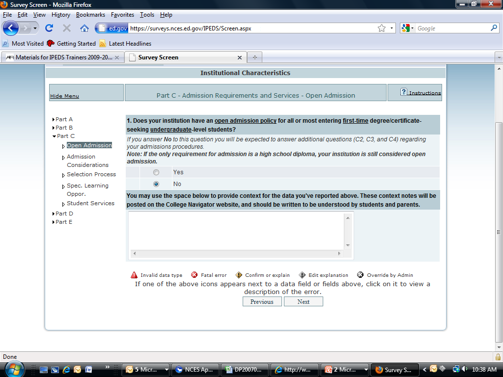Go to the Home page icon
Viewport: 503px width, 377px height.
pos(84,28)
